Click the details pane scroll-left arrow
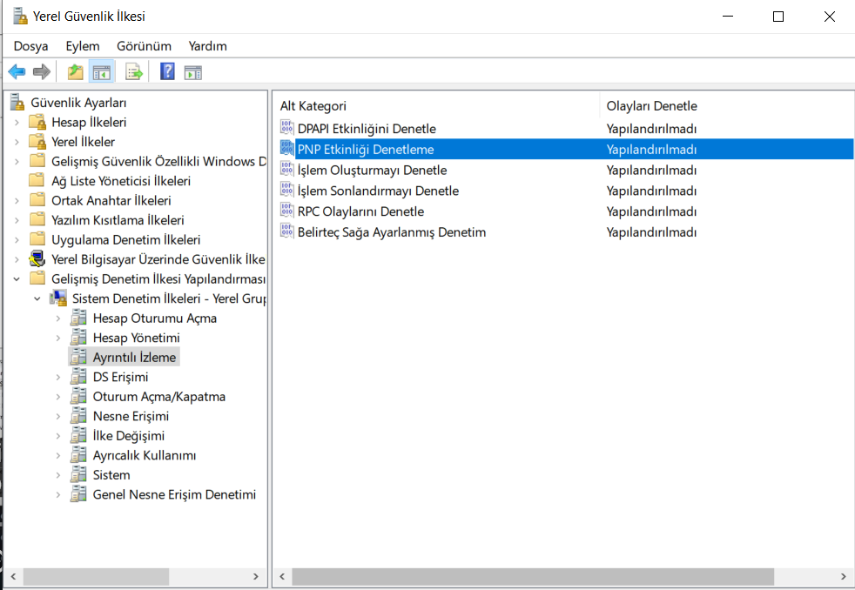855x590 pixels. click(282, 576)
